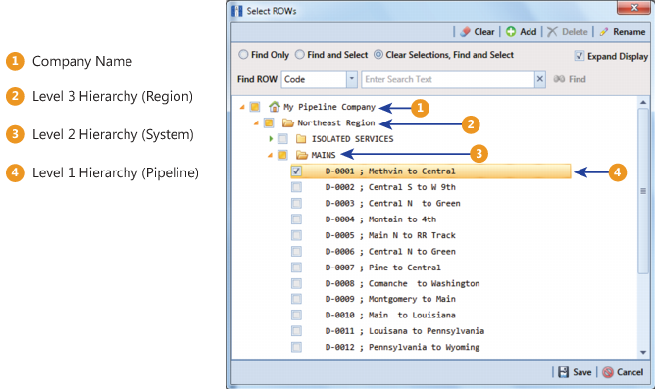Expand the ISOLATED SERVICES node
The width and height of the screenshot is (656, 390).
[x=271, y=139]
